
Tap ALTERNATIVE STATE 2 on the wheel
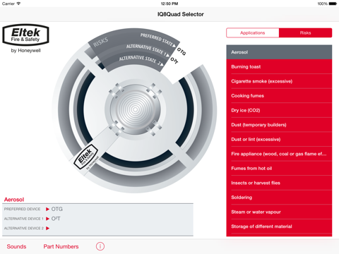pos(141,60)
